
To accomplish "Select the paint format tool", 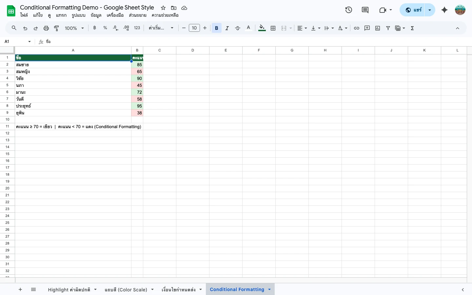I will [56, 28].
